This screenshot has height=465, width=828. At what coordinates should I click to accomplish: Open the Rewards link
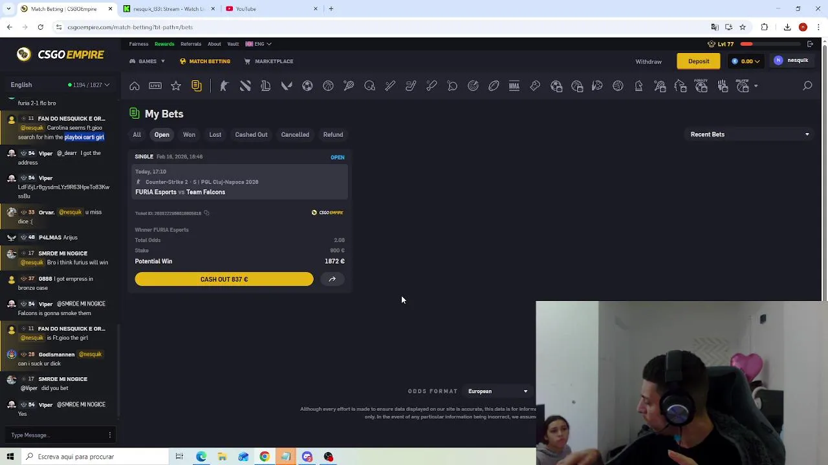coord(164,44)
